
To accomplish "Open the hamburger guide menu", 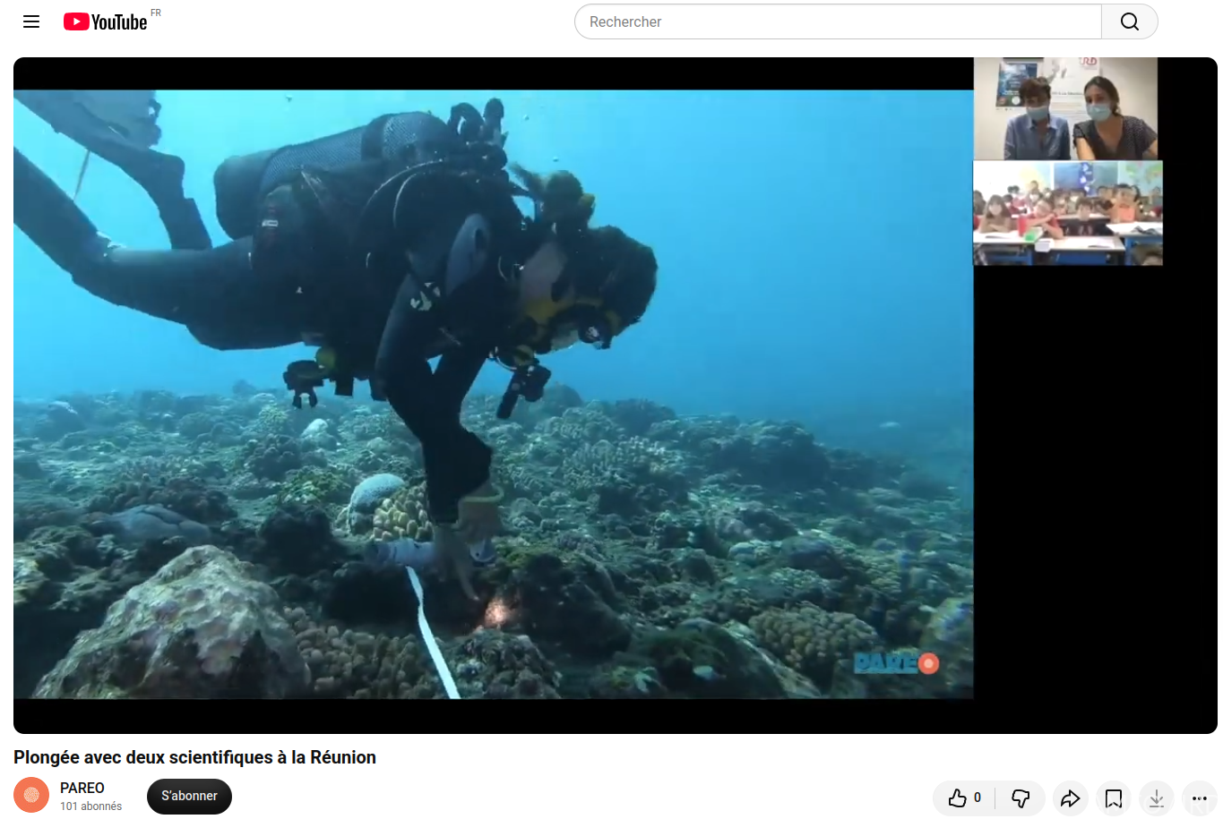I will click(x=31, y=21).
